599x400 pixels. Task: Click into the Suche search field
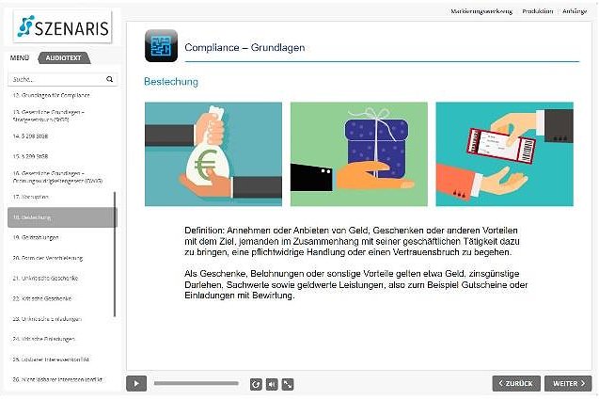(x=55, y=80)
